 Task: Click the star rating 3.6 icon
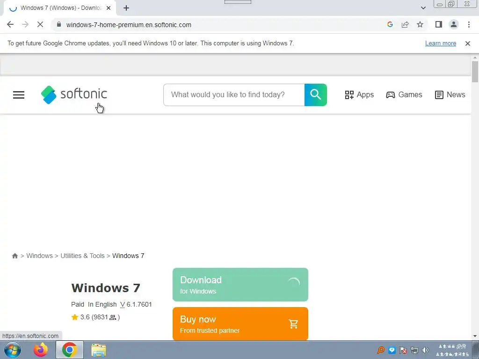(x=74, y=317)
